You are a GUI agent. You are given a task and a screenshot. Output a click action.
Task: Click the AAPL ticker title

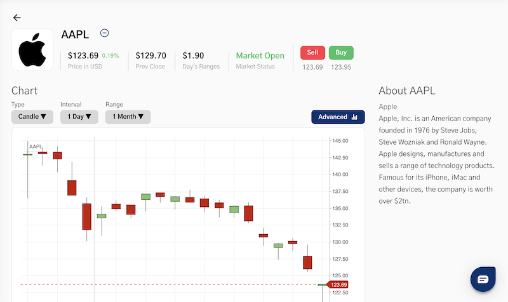click(75, 34)
